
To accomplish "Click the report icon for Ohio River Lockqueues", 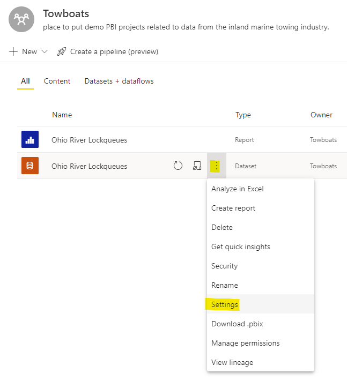I will click(x=30, y=140).
